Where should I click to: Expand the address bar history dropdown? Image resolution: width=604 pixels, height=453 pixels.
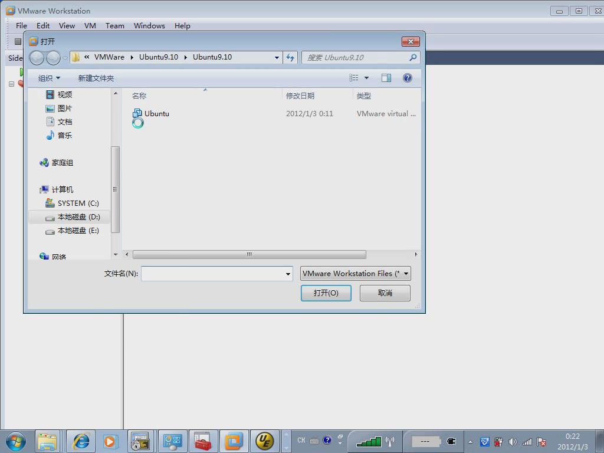pyautogui.click(x=277, y=57)
